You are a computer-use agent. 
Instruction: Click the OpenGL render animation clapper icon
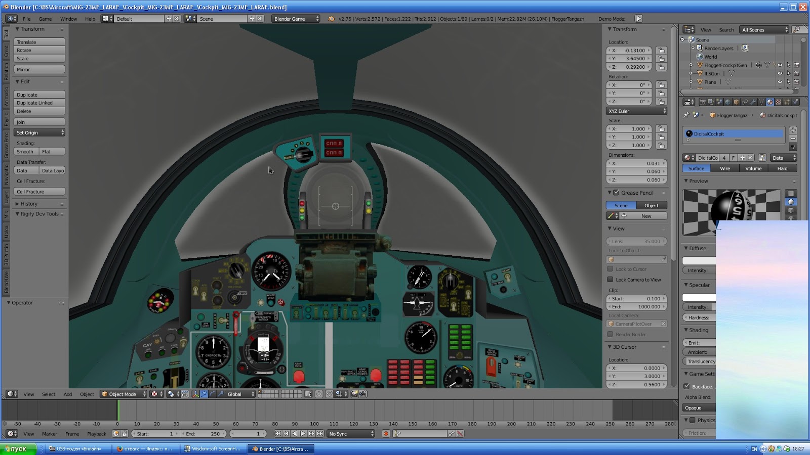(363, 394)
